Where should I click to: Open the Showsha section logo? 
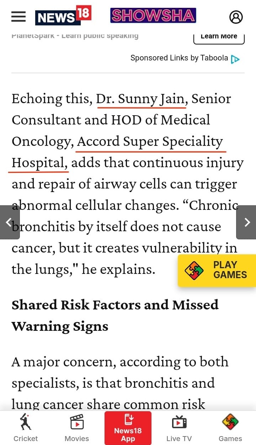click(153, 16)
